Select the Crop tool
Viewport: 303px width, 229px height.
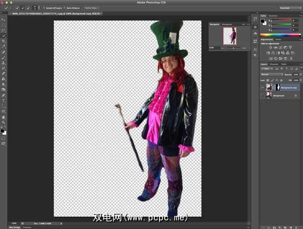coord(3,41)
